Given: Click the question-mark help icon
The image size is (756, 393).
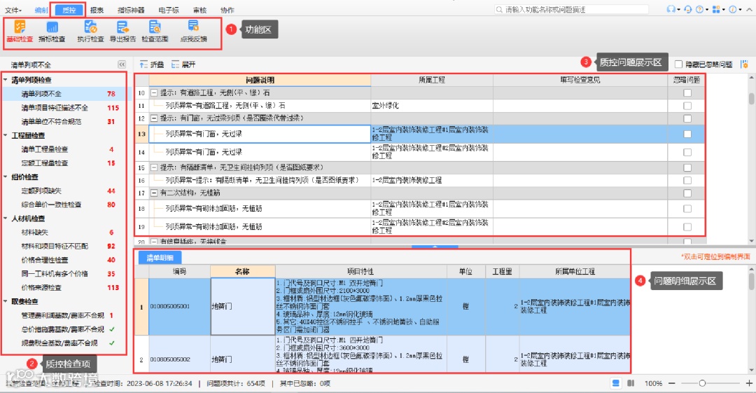Looking at the screenshot, I should [x=699, y=9].
